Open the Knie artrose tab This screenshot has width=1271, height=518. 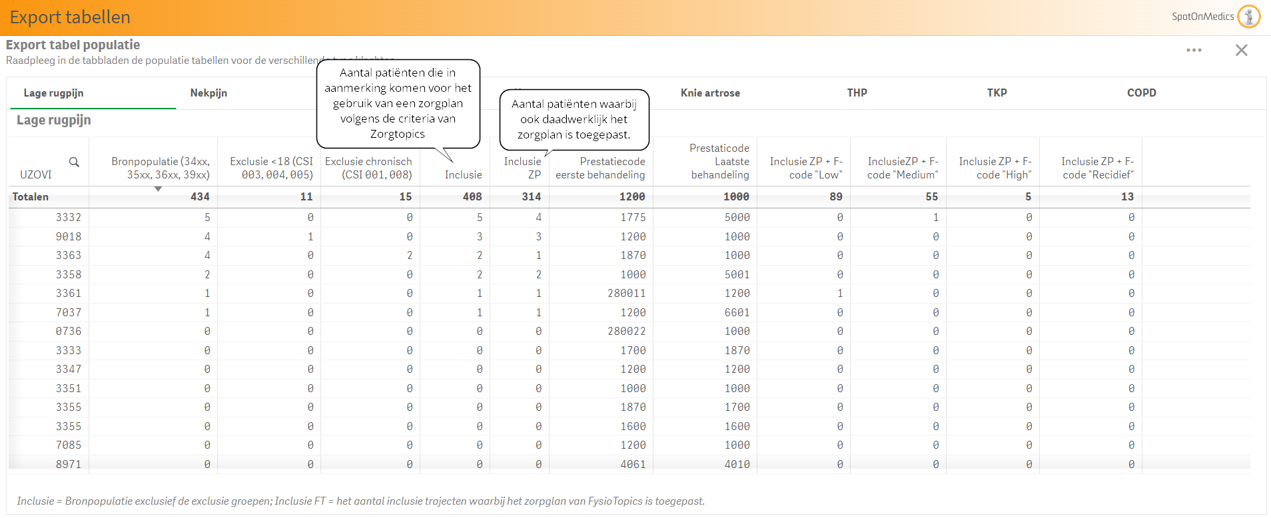tap(710, 93)
